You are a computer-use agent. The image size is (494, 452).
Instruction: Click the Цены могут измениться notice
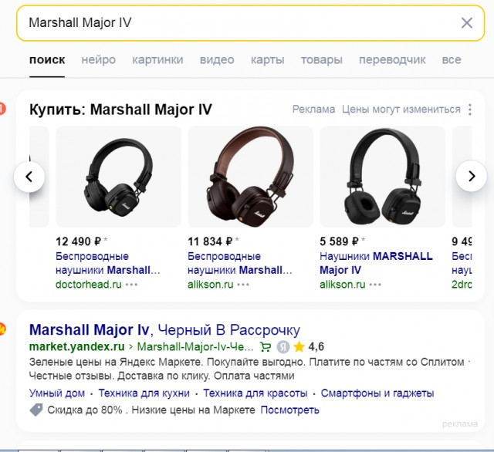(401, 110)
